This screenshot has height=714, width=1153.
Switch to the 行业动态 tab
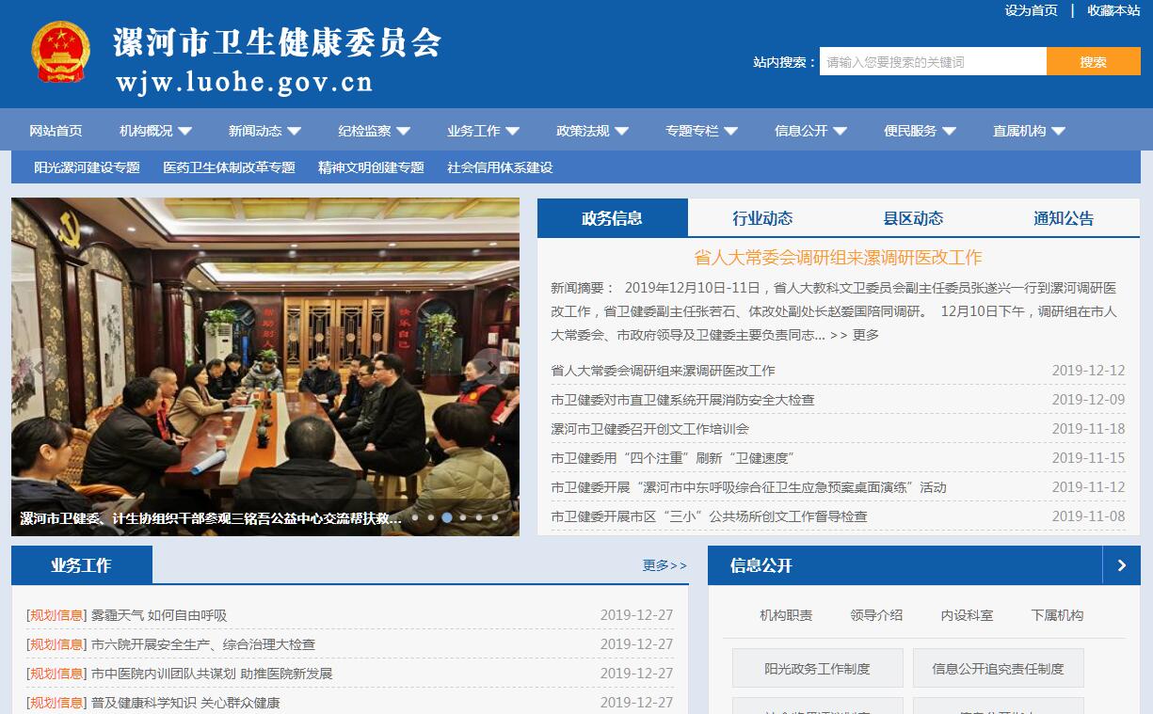click(762, 218)
